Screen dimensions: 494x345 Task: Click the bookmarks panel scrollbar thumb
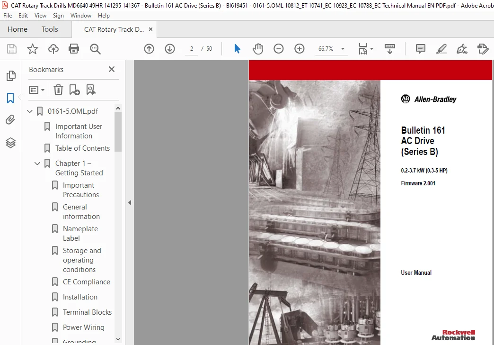point(118,132)
